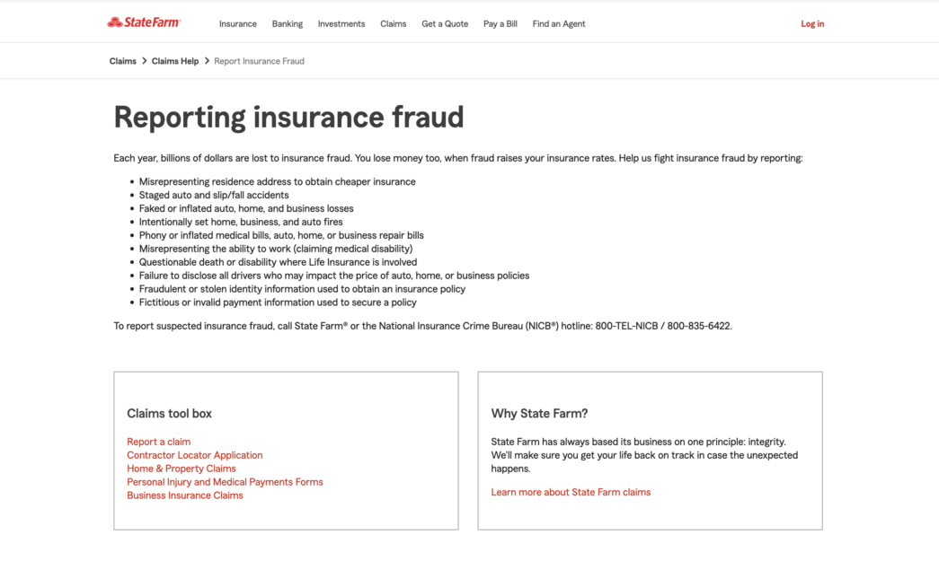Viewport: 939px width, 561px height.
Task: Open Personal Injury and Medical Payments Forms
Action: [226, 482]
